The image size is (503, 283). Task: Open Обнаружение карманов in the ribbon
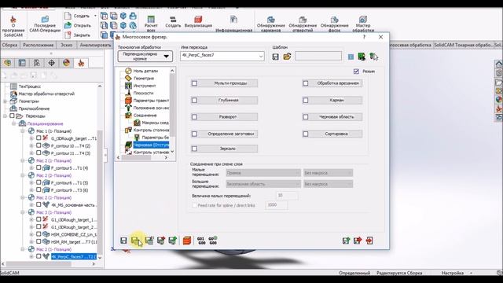tap(270, 24)
